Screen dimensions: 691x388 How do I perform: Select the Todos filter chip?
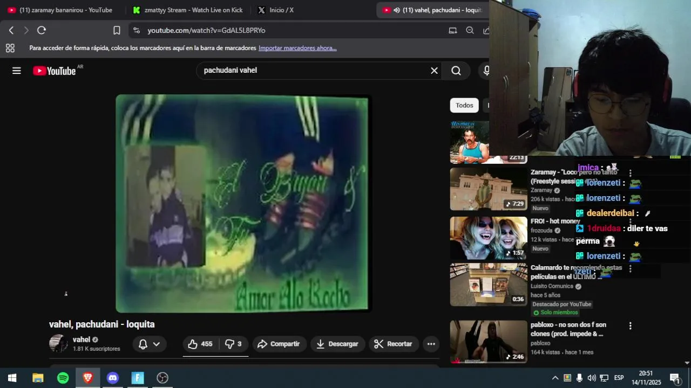(x=464, y=105)
